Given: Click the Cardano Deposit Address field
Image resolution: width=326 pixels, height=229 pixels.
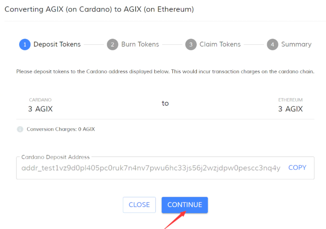Looking at the screenshot, I should pyautogui.click(x=151, y=168).
